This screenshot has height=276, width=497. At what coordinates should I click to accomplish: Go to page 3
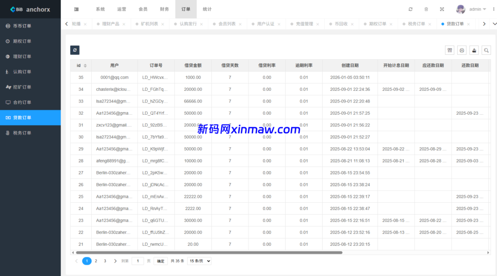coord(105,261)
